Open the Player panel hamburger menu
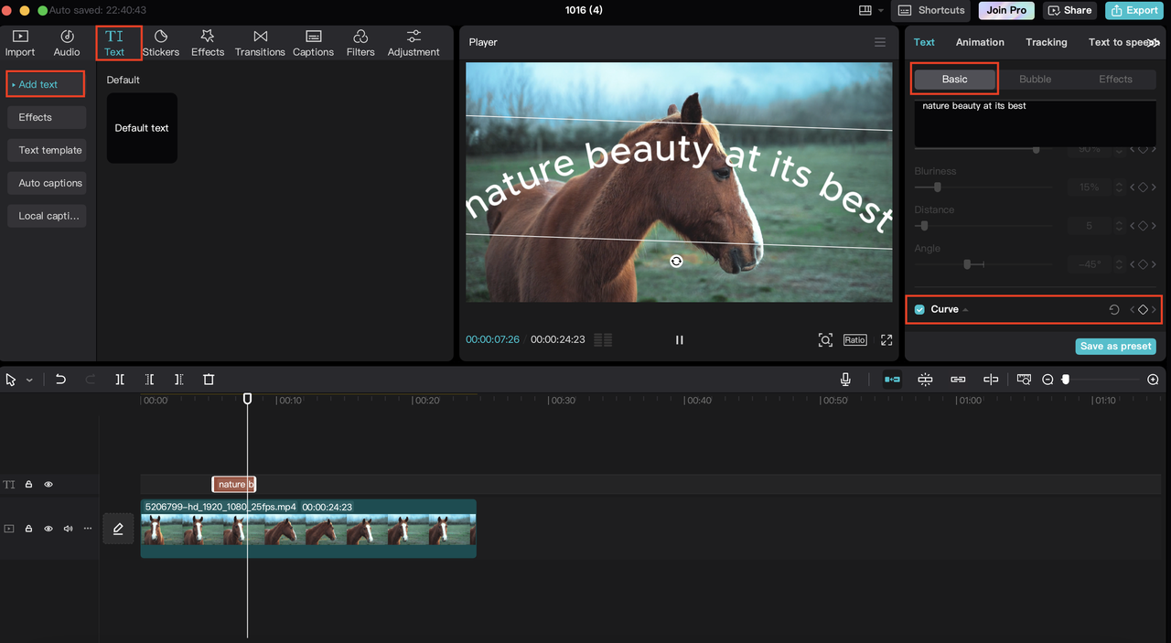Image resolution: width=1171 pixels, height=643 pixels. pos(880,42)
